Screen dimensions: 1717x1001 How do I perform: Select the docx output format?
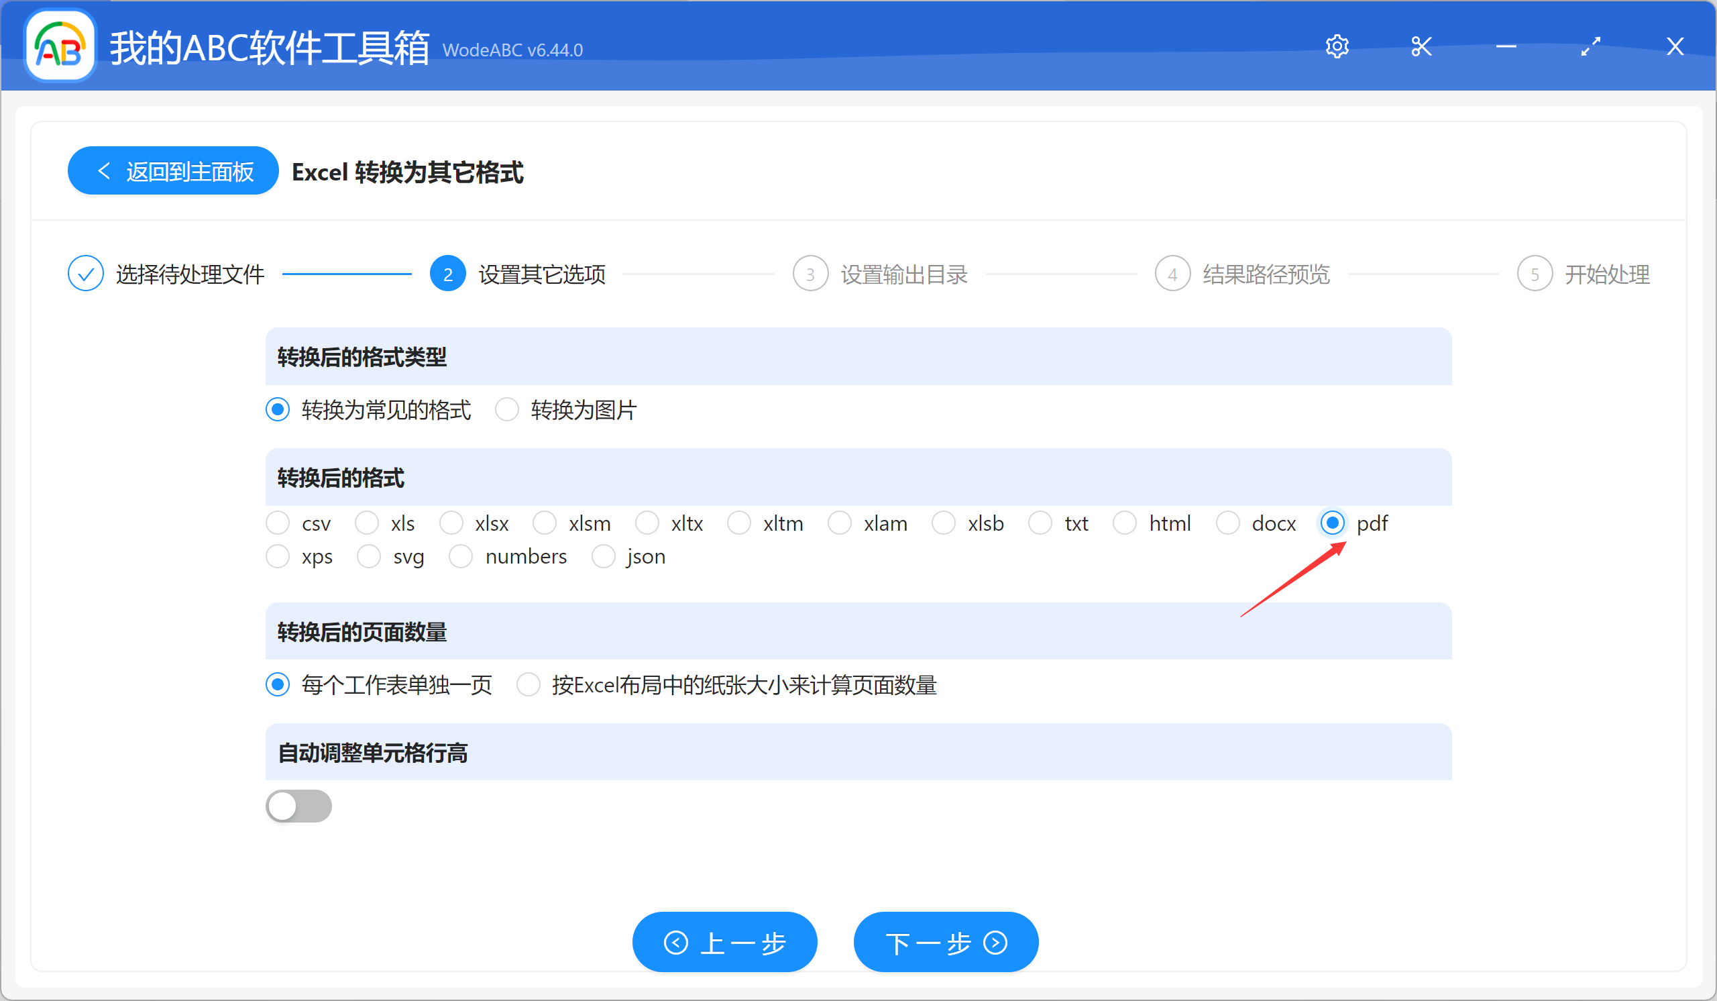pyautogui.click(x=1229, y=523)
